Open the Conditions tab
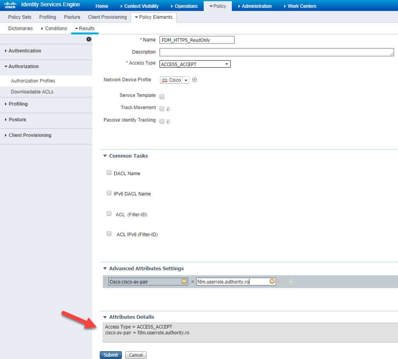Screen dimensions: 398x359 pos(54,29)
